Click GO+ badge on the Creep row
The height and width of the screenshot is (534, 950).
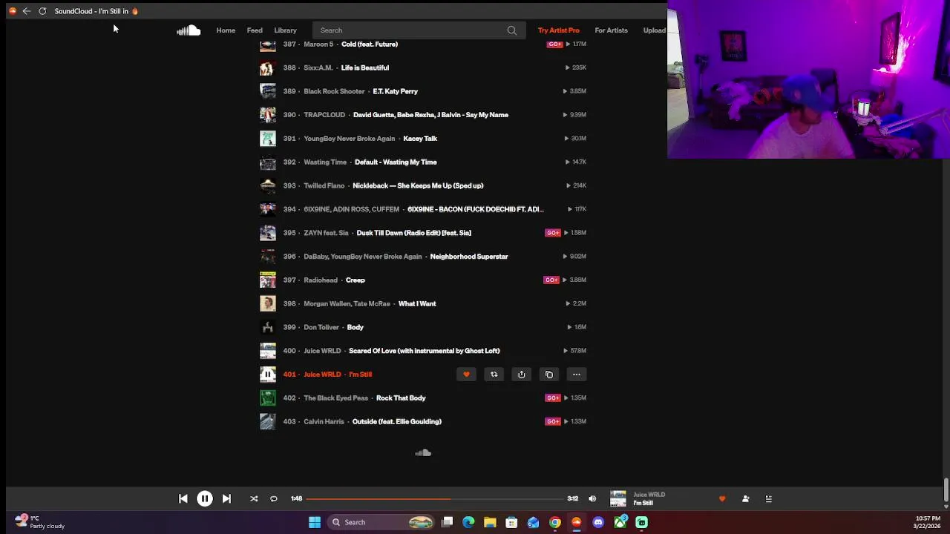pos(551,280)
